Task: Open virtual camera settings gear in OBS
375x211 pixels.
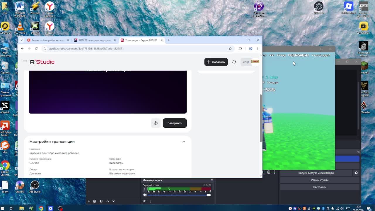Action: 356,173
